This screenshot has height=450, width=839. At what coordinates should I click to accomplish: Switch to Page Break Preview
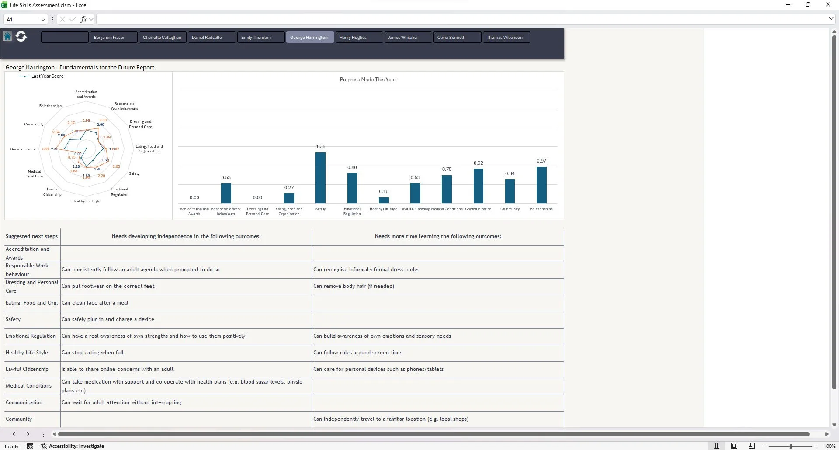(752, 446)
